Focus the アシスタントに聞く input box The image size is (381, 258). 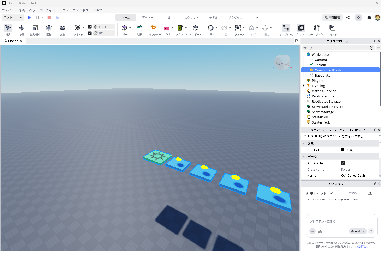[342, 221]
